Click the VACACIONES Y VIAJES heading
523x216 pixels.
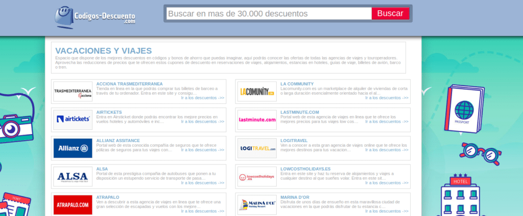(x=103, y=50)
